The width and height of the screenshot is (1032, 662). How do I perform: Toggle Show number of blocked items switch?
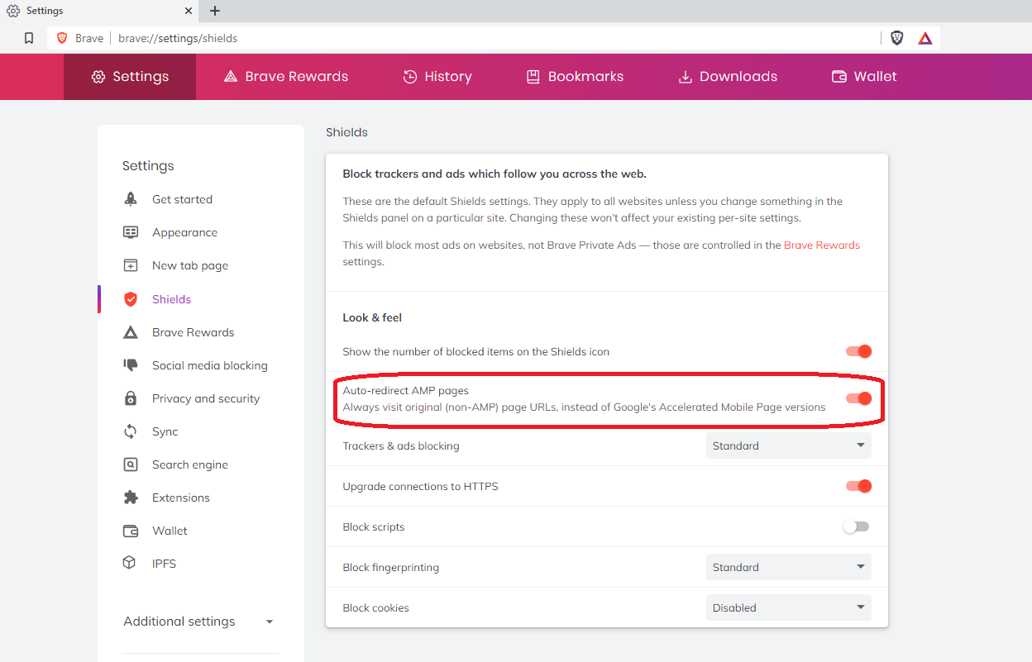click(x=858, y=351)
